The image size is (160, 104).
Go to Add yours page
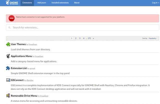42,3
